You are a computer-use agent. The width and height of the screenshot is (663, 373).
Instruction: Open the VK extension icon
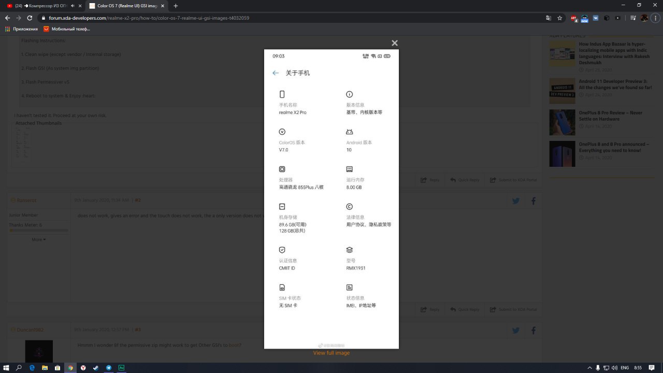(596, 18)
